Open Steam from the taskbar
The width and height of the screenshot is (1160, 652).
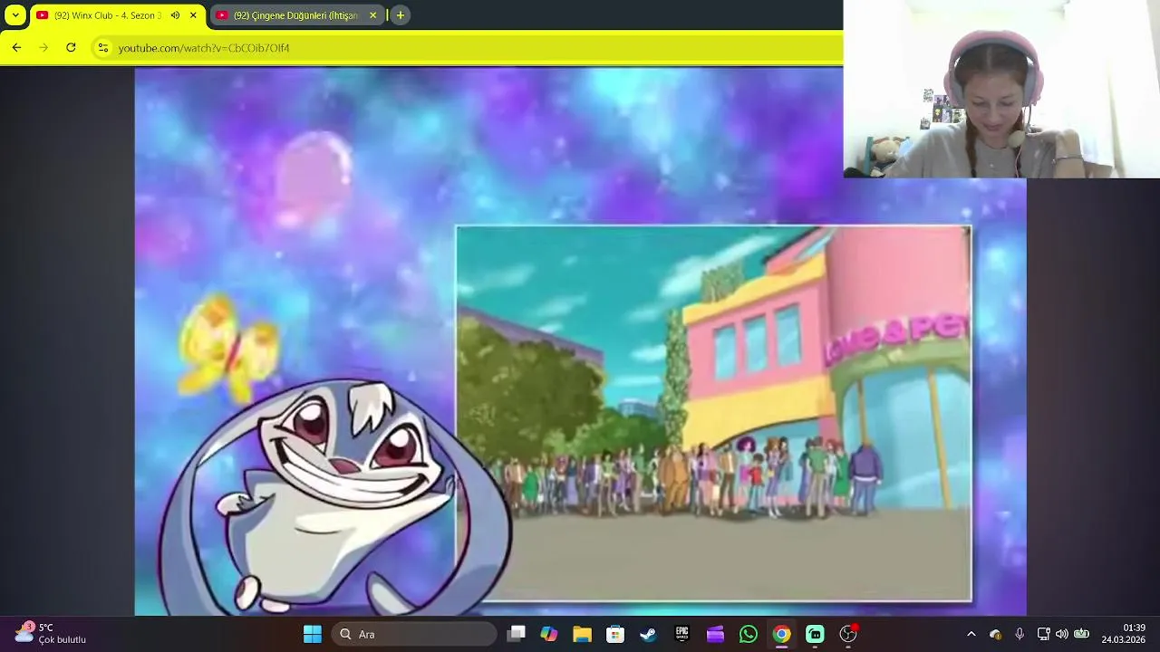coord(648,634)
